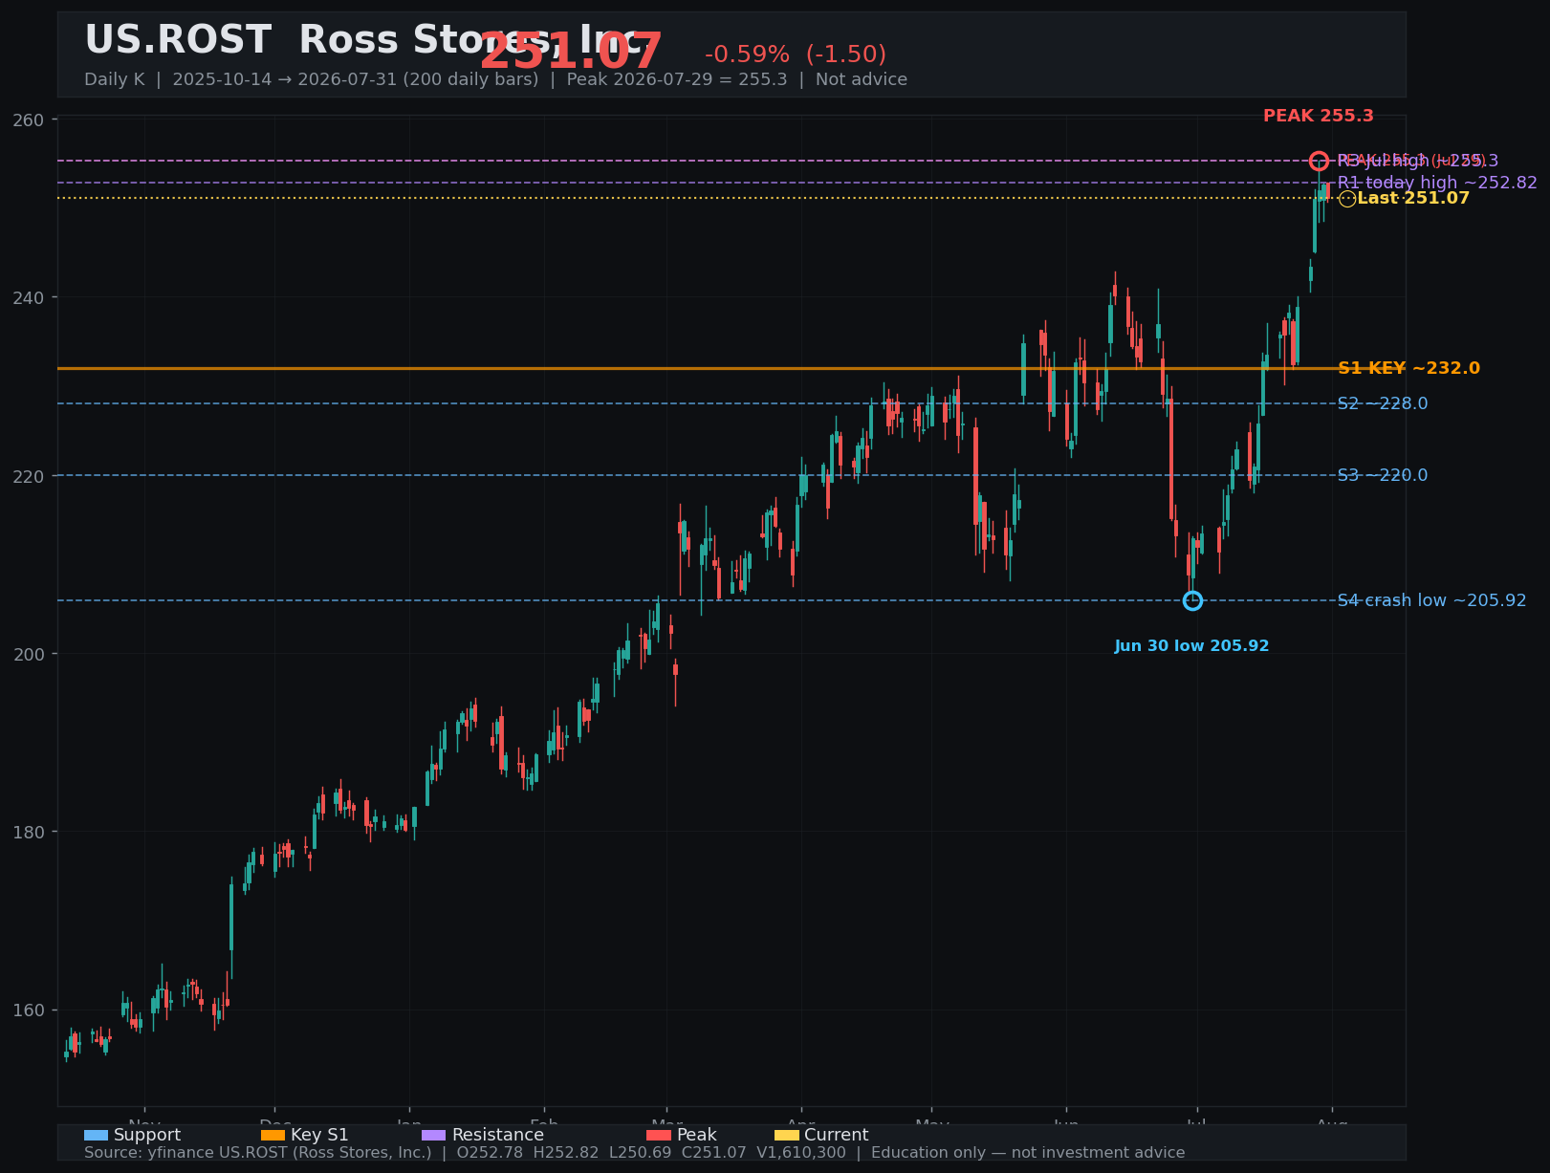Click the "C251.07" close value in footer
The image size is (1550, 1173).
pyautogui.click(x=713, y=1153)
